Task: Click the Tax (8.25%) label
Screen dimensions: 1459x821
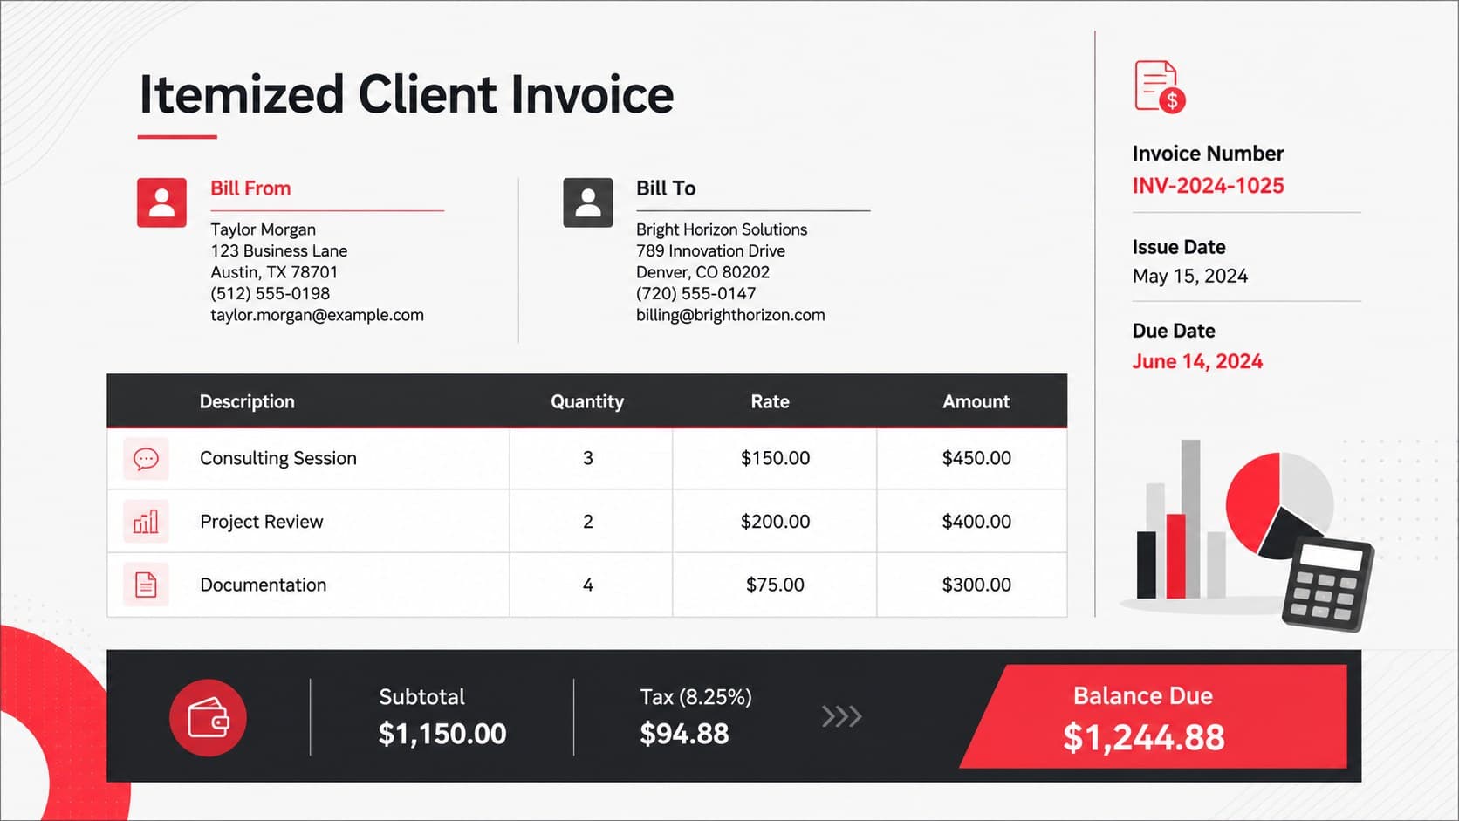Action: (x=695, y=697)
